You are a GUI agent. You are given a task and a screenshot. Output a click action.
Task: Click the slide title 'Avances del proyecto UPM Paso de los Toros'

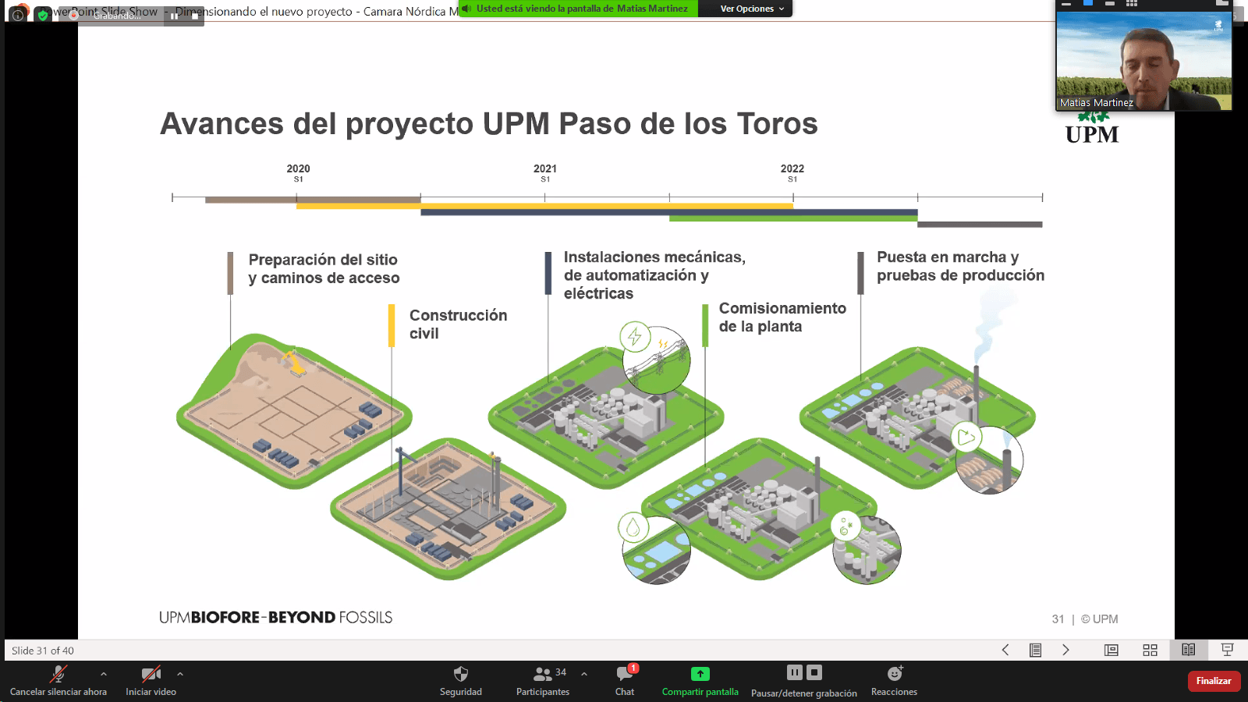[x=489, y=124]
